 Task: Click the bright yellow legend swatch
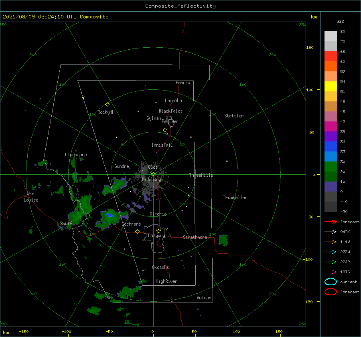(x=331, y=87)
